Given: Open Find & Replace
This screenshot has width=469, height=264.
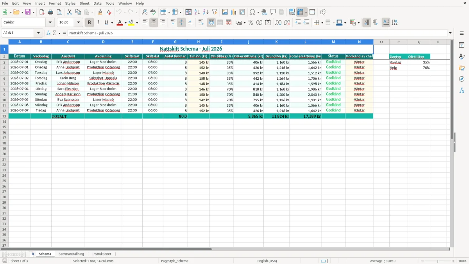Looking at the screenshot, I should pos(145,12).
